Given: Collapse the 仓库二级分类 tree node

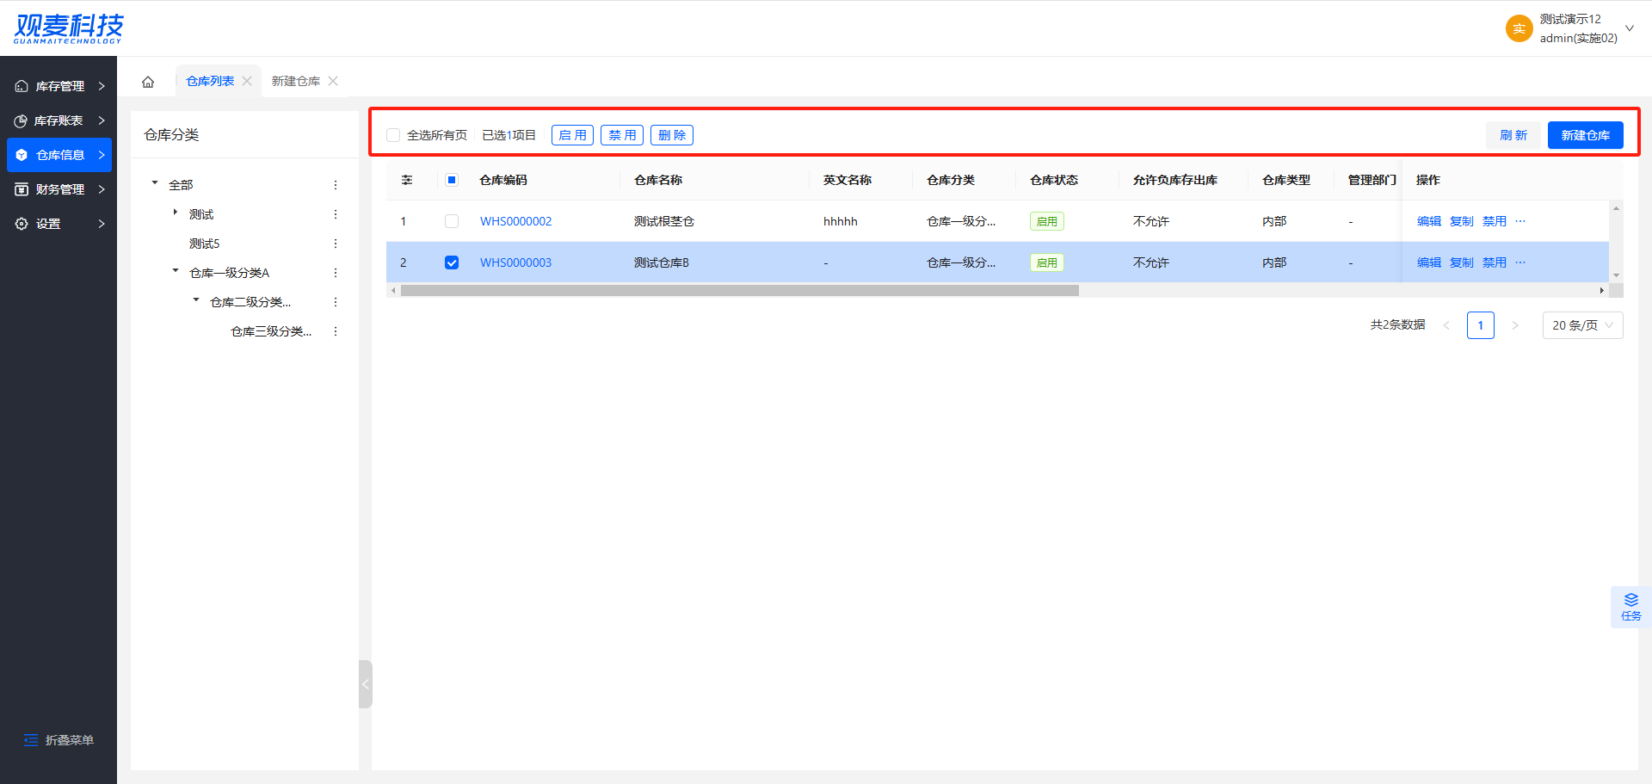Looking at the screenshot, I should click(x=196, y=300).
